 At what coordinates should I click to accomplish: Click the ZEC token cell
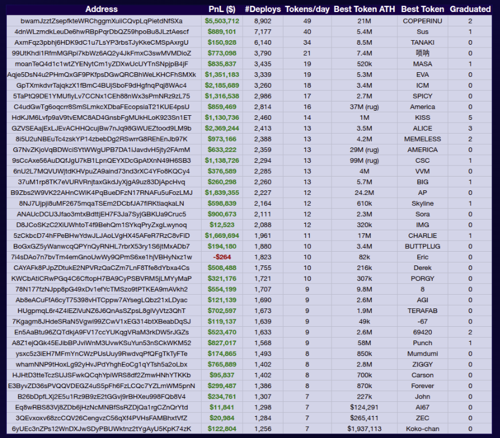pyautogui.click(x=423, y=418)
